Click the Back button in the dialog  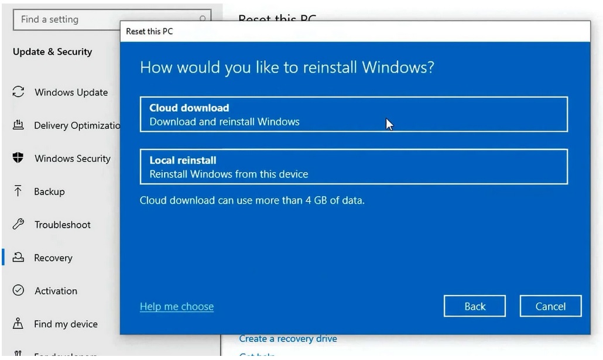475,306
